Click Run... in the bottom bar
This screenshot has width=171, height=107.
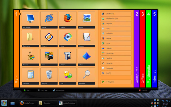pos(27,91)
